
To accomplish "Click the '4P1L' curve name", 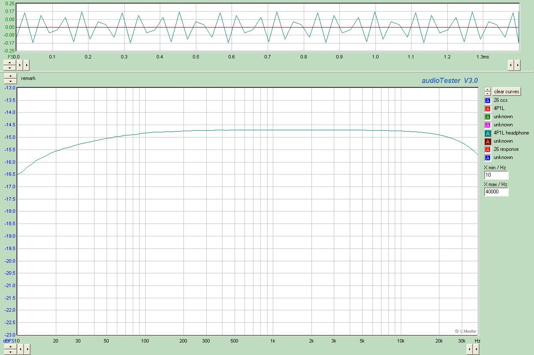I will pyautogui.click(x=499, y=108).
